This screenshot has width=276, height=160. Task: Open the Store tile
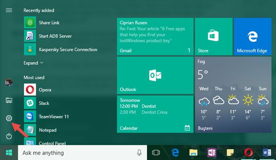(214, 36)
